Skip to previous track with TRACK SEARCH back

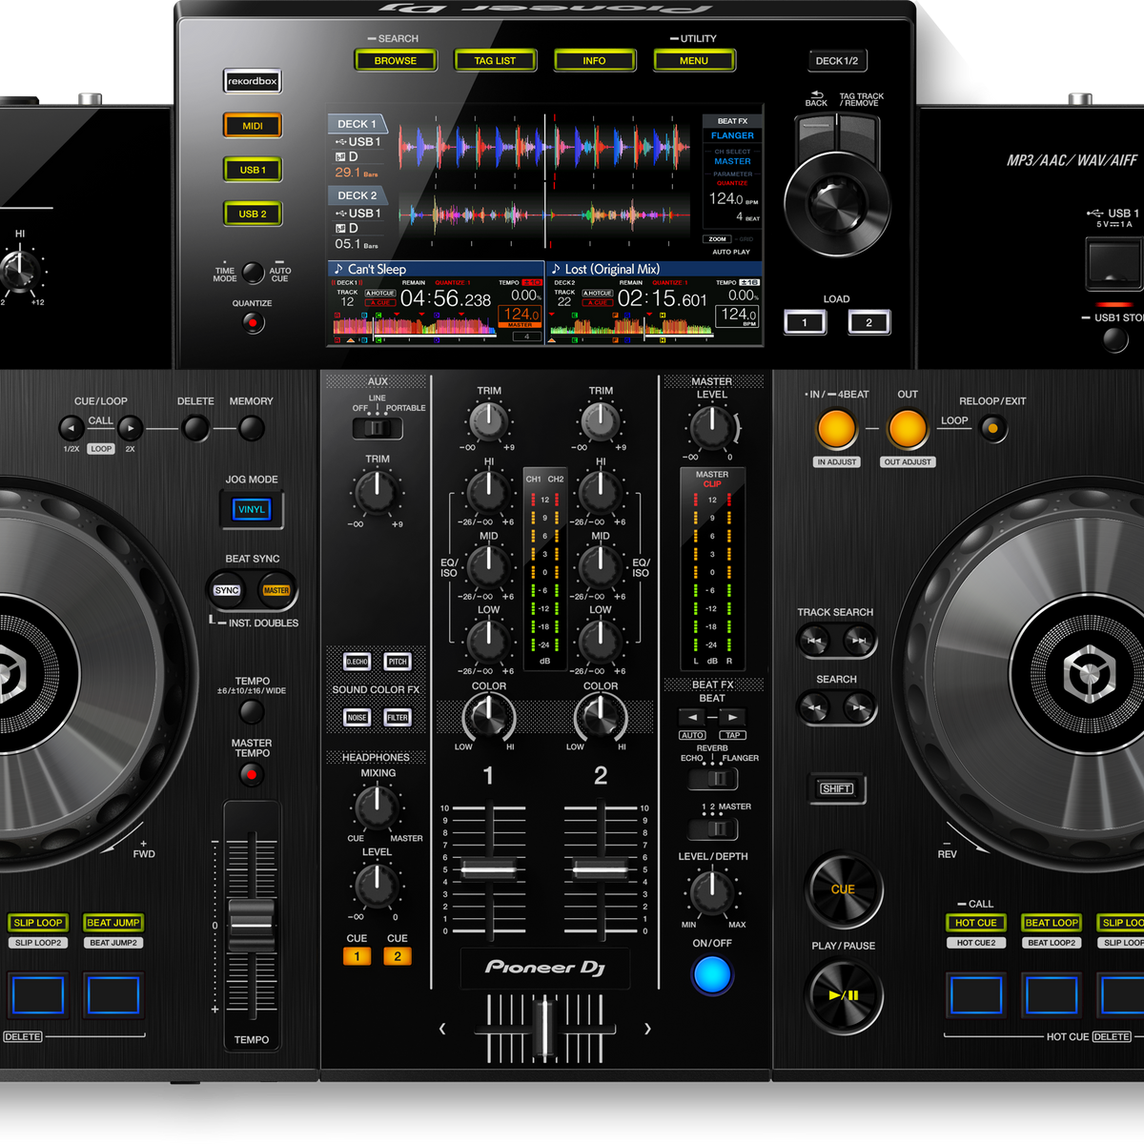tap(814, 641)
